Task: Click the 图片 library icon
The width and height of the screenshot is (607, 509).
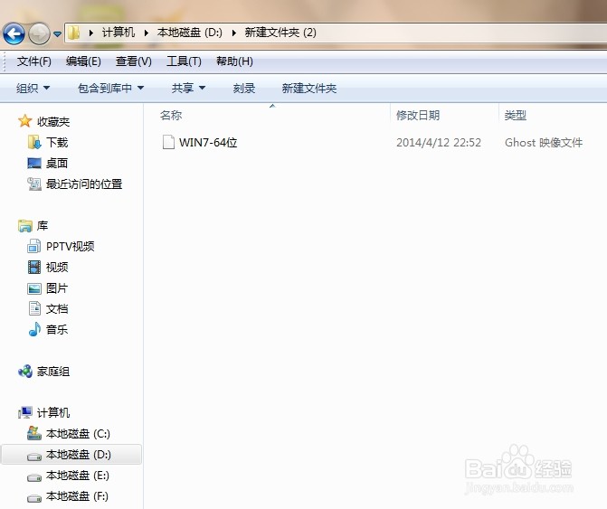Action: 34,288
